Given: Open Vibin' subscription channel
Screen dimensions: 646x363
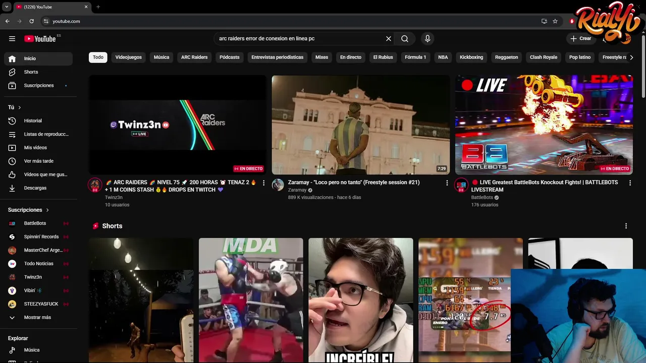Looking at the screenshot, I should coord(38,290).
